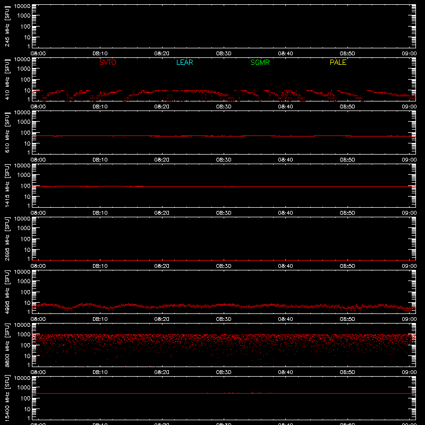Click 09:00 label below the 4995 MHz panel
This screenshot has width=425, height=425.
[409, 319]
